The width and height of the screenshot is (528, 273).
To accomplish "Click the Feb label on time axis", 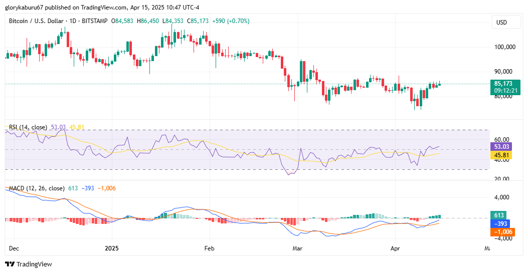I will tap(210, 248).
